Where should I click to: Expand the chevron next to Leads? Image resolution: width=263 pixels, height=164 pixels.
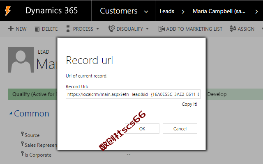(x=183, y=11)
